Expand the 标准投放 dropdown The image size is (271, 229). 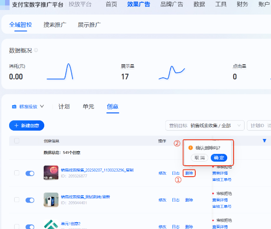point(28,107)
